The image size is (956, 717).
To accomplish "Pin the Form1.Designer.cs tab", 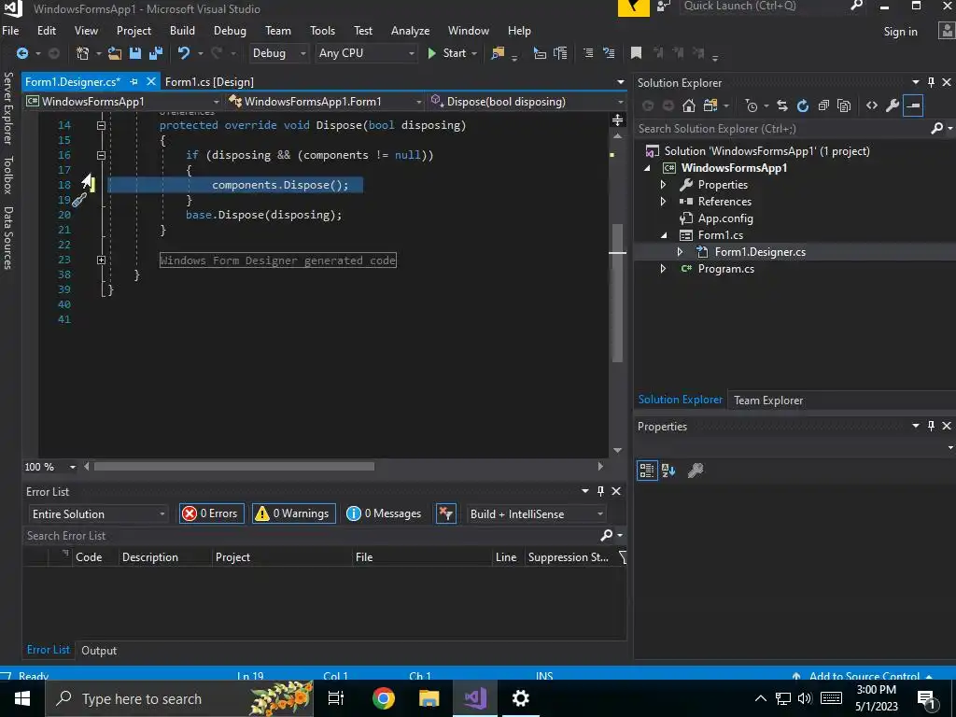I will [134, 82].
